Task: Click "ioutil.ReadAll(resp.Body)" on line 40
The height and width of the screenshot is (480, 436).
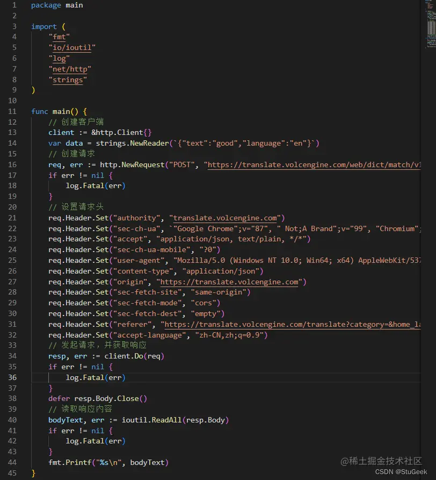Action: pos(176,420)
